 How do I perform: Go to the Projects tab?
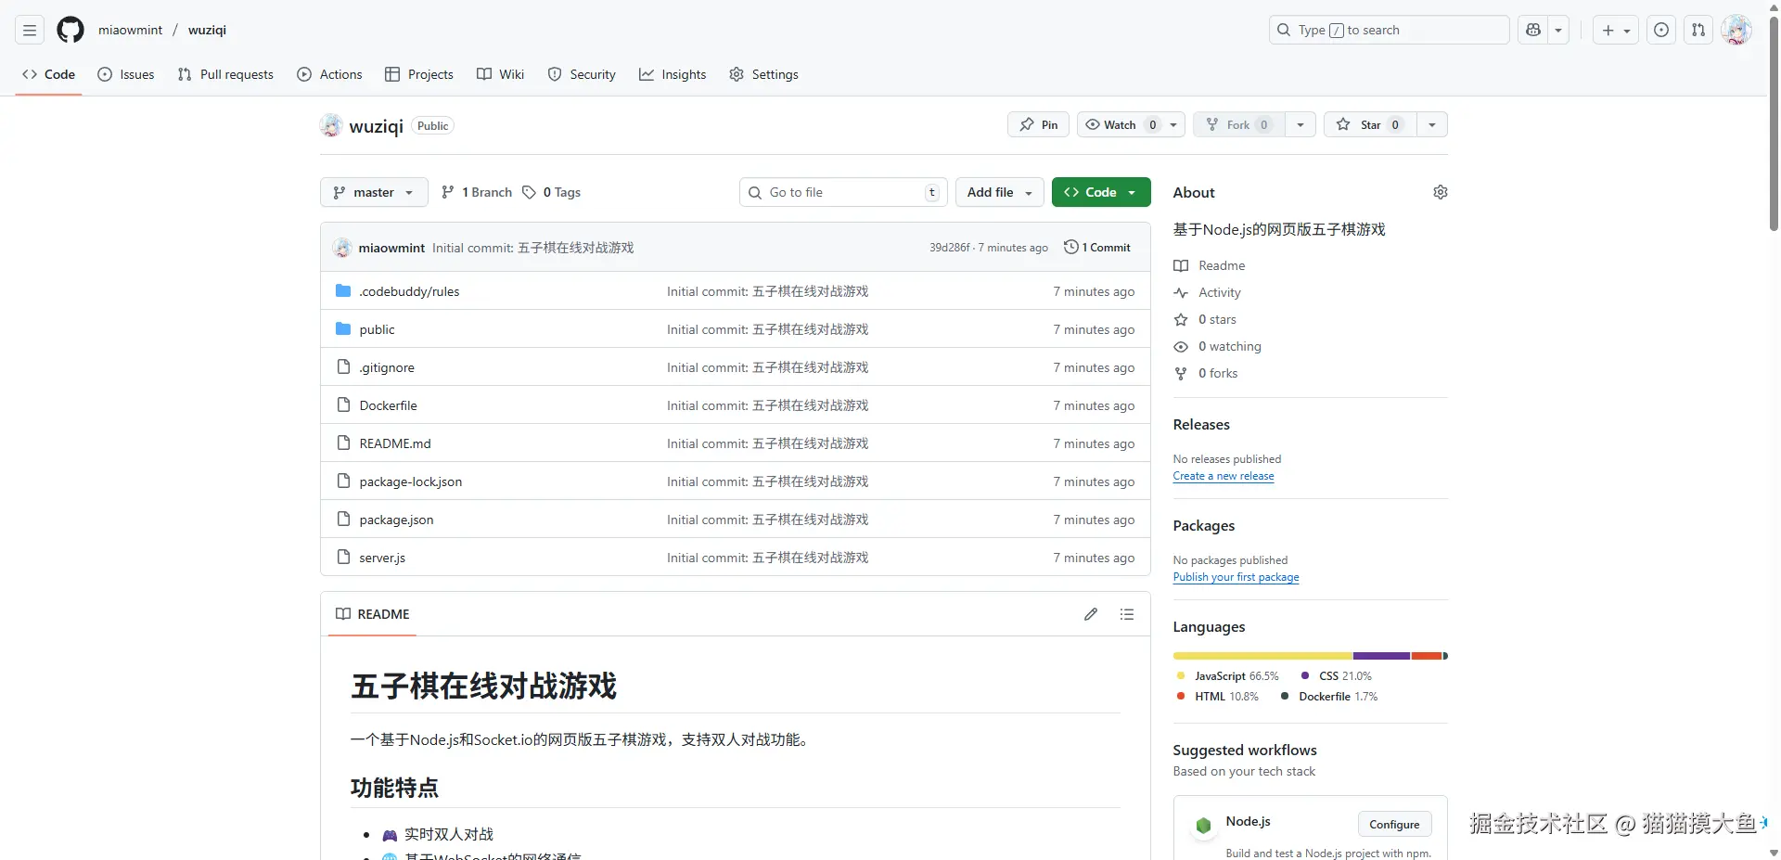tap(419, 74)
